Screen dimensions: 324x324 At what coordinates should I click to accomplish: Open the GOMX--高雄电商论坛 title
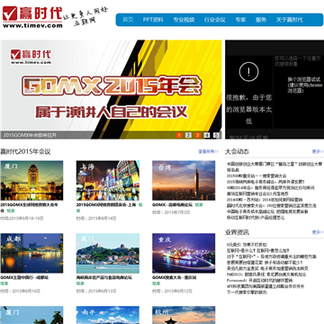172,205
